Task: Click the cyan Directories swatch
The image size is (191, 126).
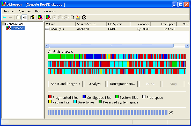Action: coord(75,101)
